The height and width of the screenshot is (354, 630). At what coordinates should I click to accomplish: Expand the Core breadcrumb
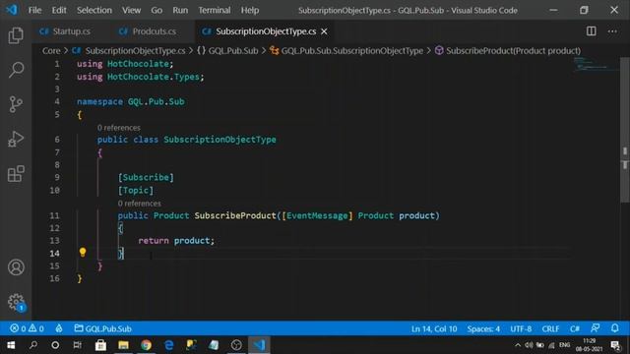tap(51, 50)
